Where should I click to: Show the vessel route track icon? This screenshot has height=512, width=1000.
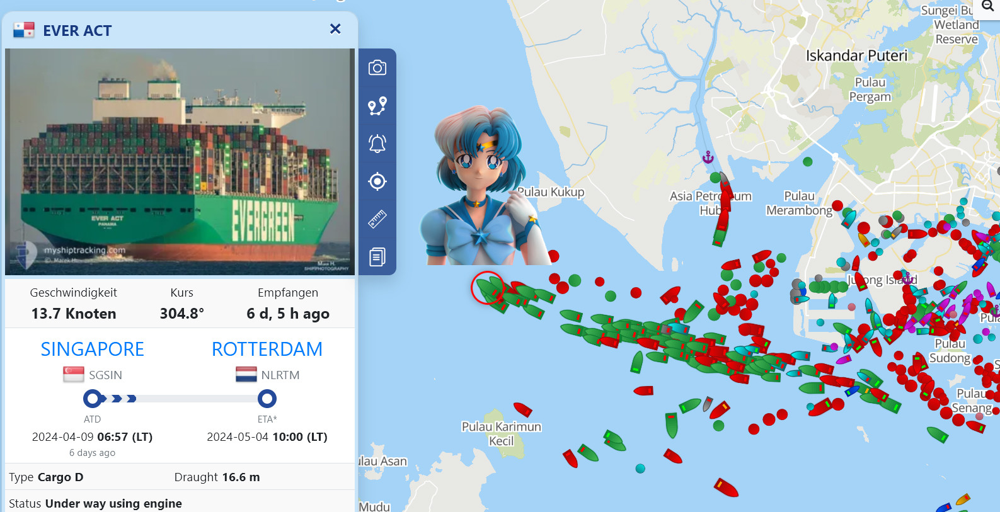pyautogui.click(x=377, y=106)
